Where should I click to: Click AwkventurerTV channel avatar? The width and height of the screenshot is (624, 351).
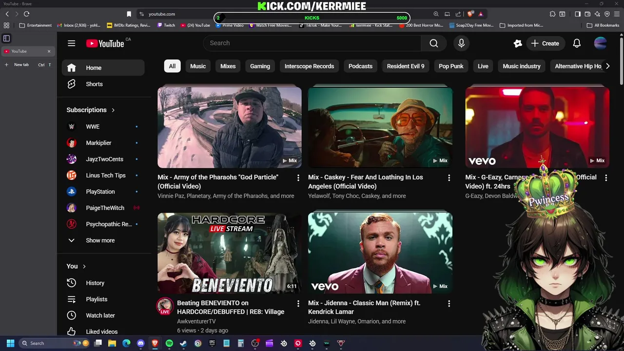[165, 307]
